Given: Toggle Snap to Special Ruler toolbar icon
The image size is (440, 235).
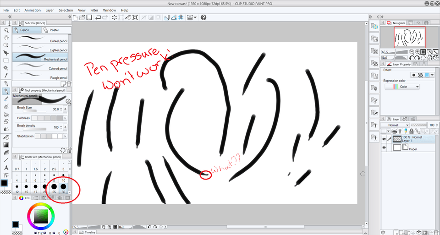Looking at the screenshot, I should click(174, 18).
